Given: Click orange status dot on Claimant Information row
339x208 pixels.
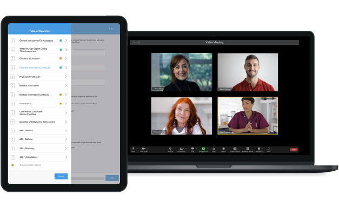Looking at the screenshot, I should (61, 58).
